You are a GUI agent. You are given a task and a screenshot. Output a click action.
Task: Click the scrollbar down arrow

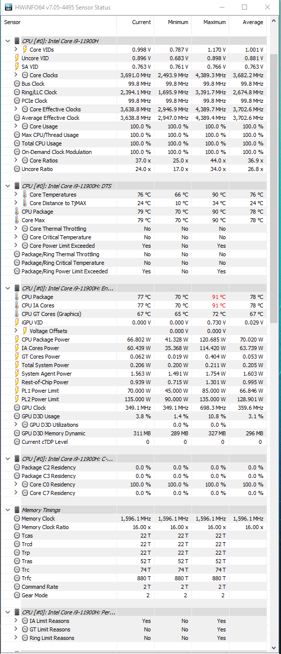[x=273, y=649]
